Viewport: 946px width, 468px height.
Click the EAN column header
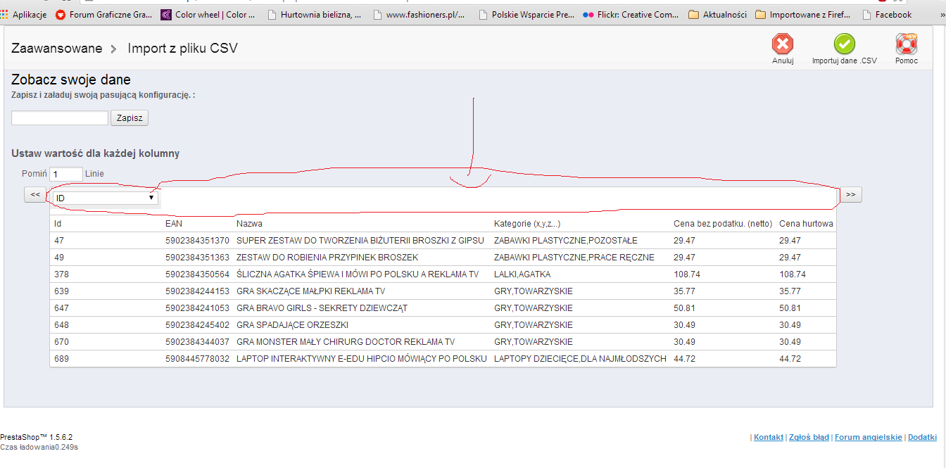[173, 224]
